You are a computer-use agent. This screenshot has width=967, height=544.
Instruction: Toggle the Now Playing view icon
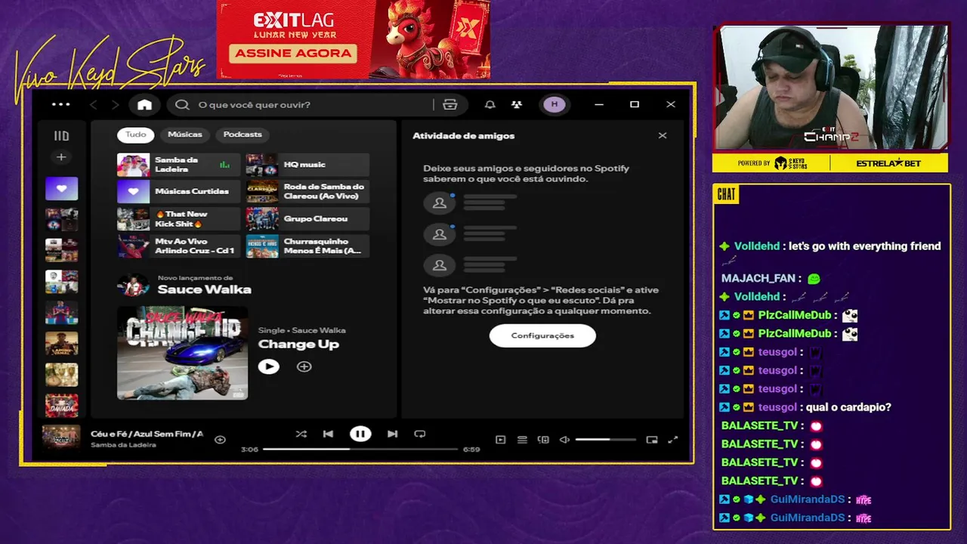pyautogui.click(x=500, y=440)
